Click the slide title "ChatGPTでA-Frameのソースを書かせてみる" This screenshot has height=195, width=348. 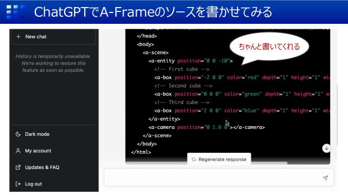153,12
